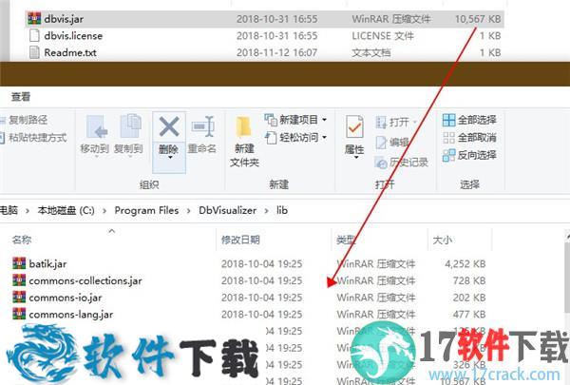Click the Open (打开) ribbon icon
The width and height of the screenshot is (570, 385).
pos(381,123)
